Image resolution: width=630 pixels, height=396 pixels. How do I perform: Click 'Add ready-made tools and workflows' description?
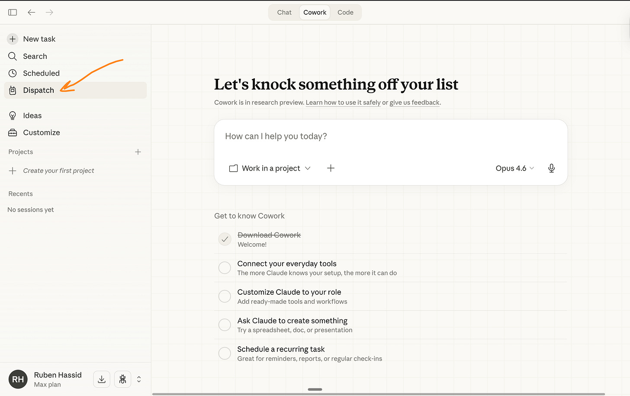(292, 302)
